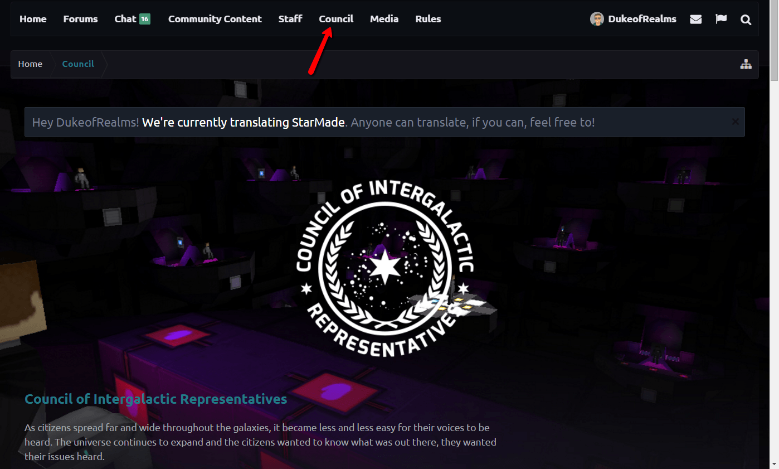779x469 pixels.
Task: Open the alerts flag icon
Action: click(721, 19)
